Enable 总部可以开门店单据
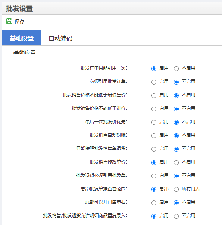The width and height of the screenshot is (222, 225). (154, 203)
